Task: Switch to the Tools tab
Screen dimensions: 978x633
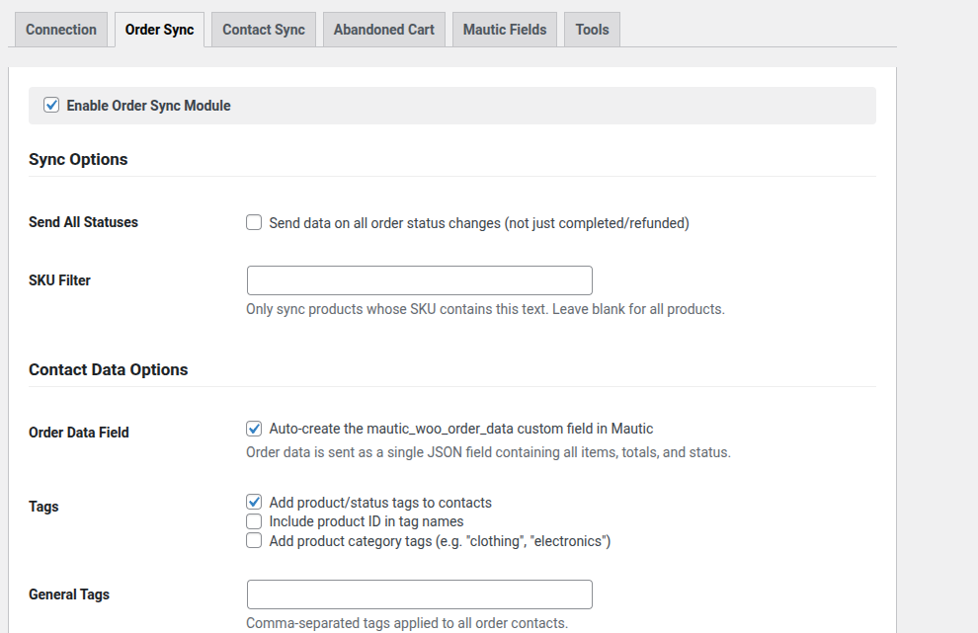Action: (x=592, y=30)
